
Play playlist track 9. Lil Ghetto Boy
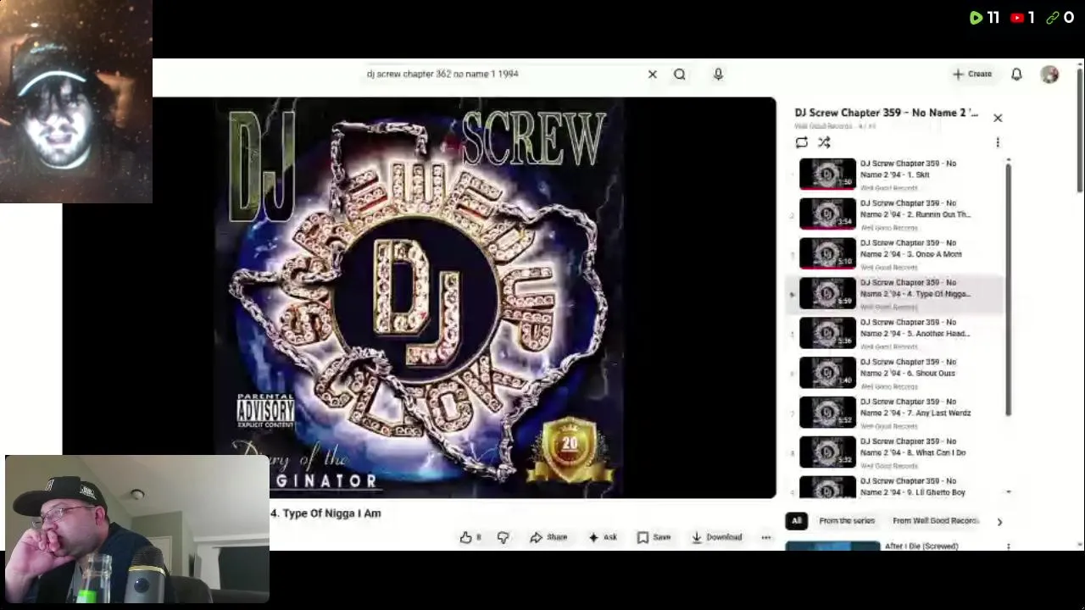tap(896, 487)
